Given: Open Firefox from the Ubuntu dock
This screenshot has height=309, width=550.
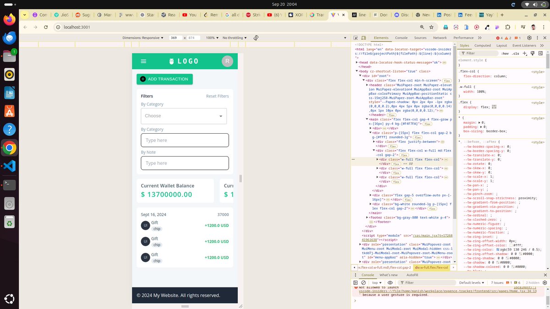Looking at the screenshot, I should point(9,20).
